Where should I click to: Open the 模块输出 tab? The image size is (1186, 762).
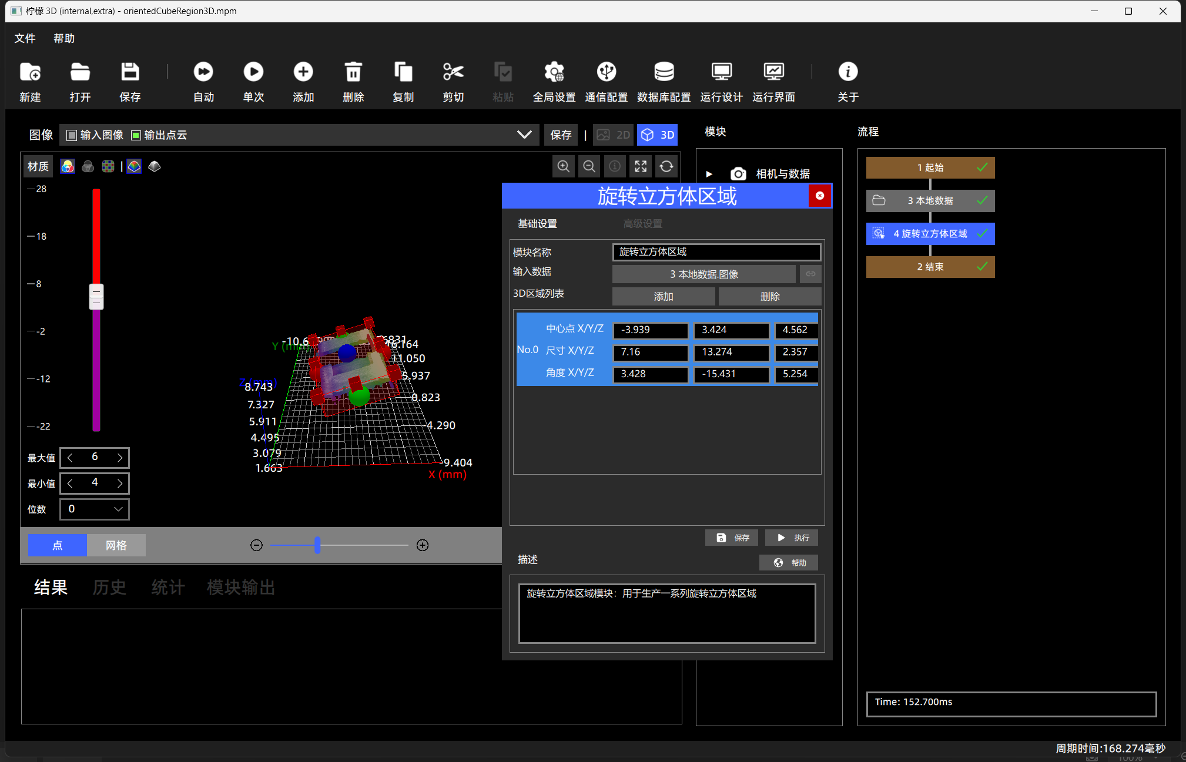click(x=241, y=587)
